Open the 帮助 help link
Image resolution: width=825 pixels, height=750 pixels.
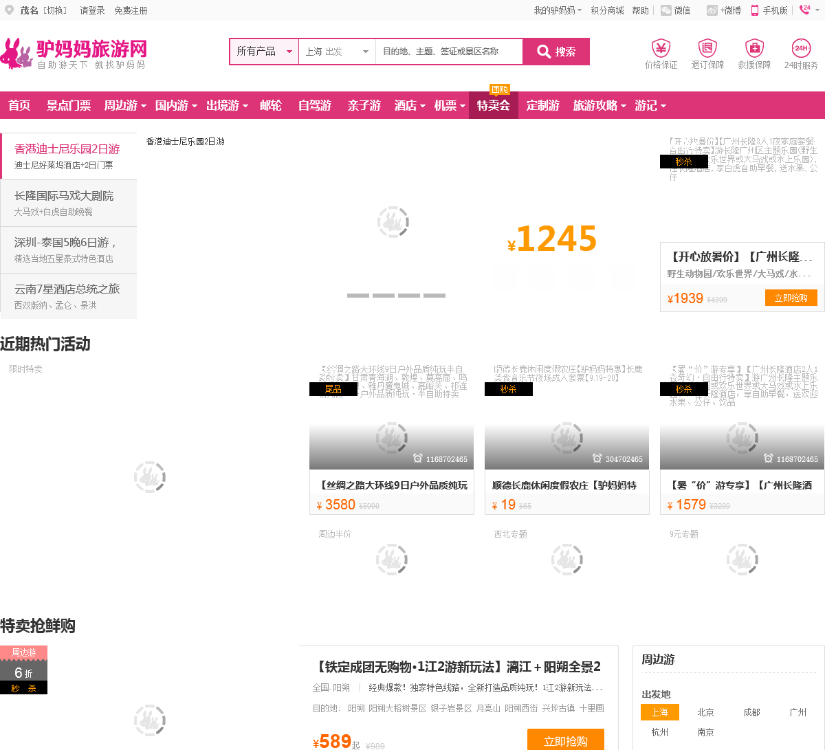coord(640,10)
